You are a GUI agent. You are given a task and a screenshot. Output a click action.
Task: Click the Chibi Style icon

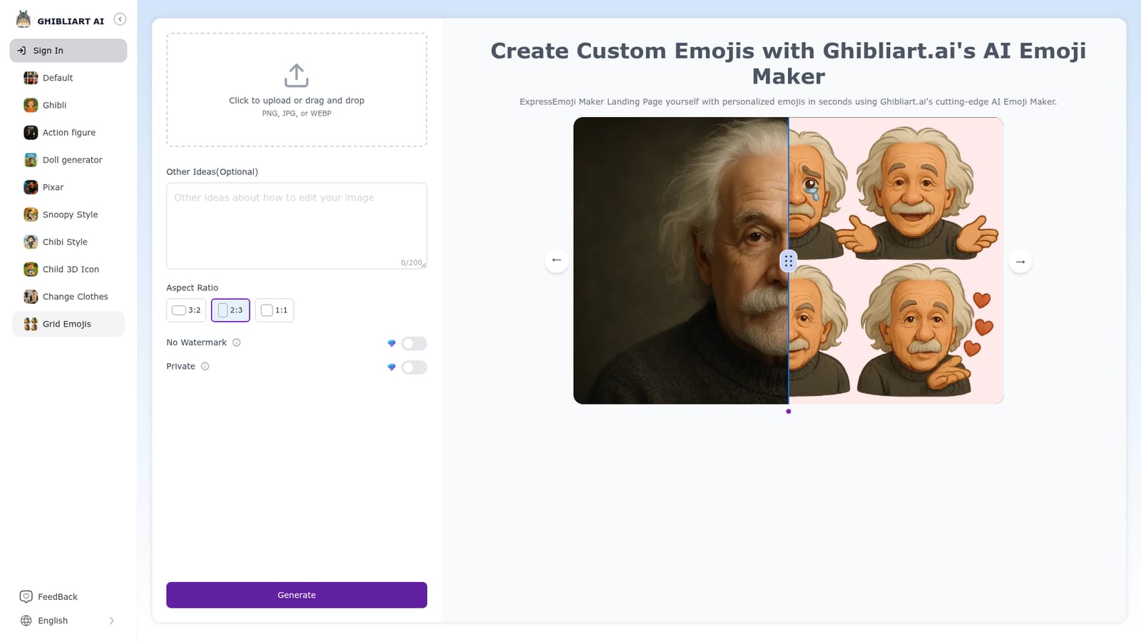(31, 242)
